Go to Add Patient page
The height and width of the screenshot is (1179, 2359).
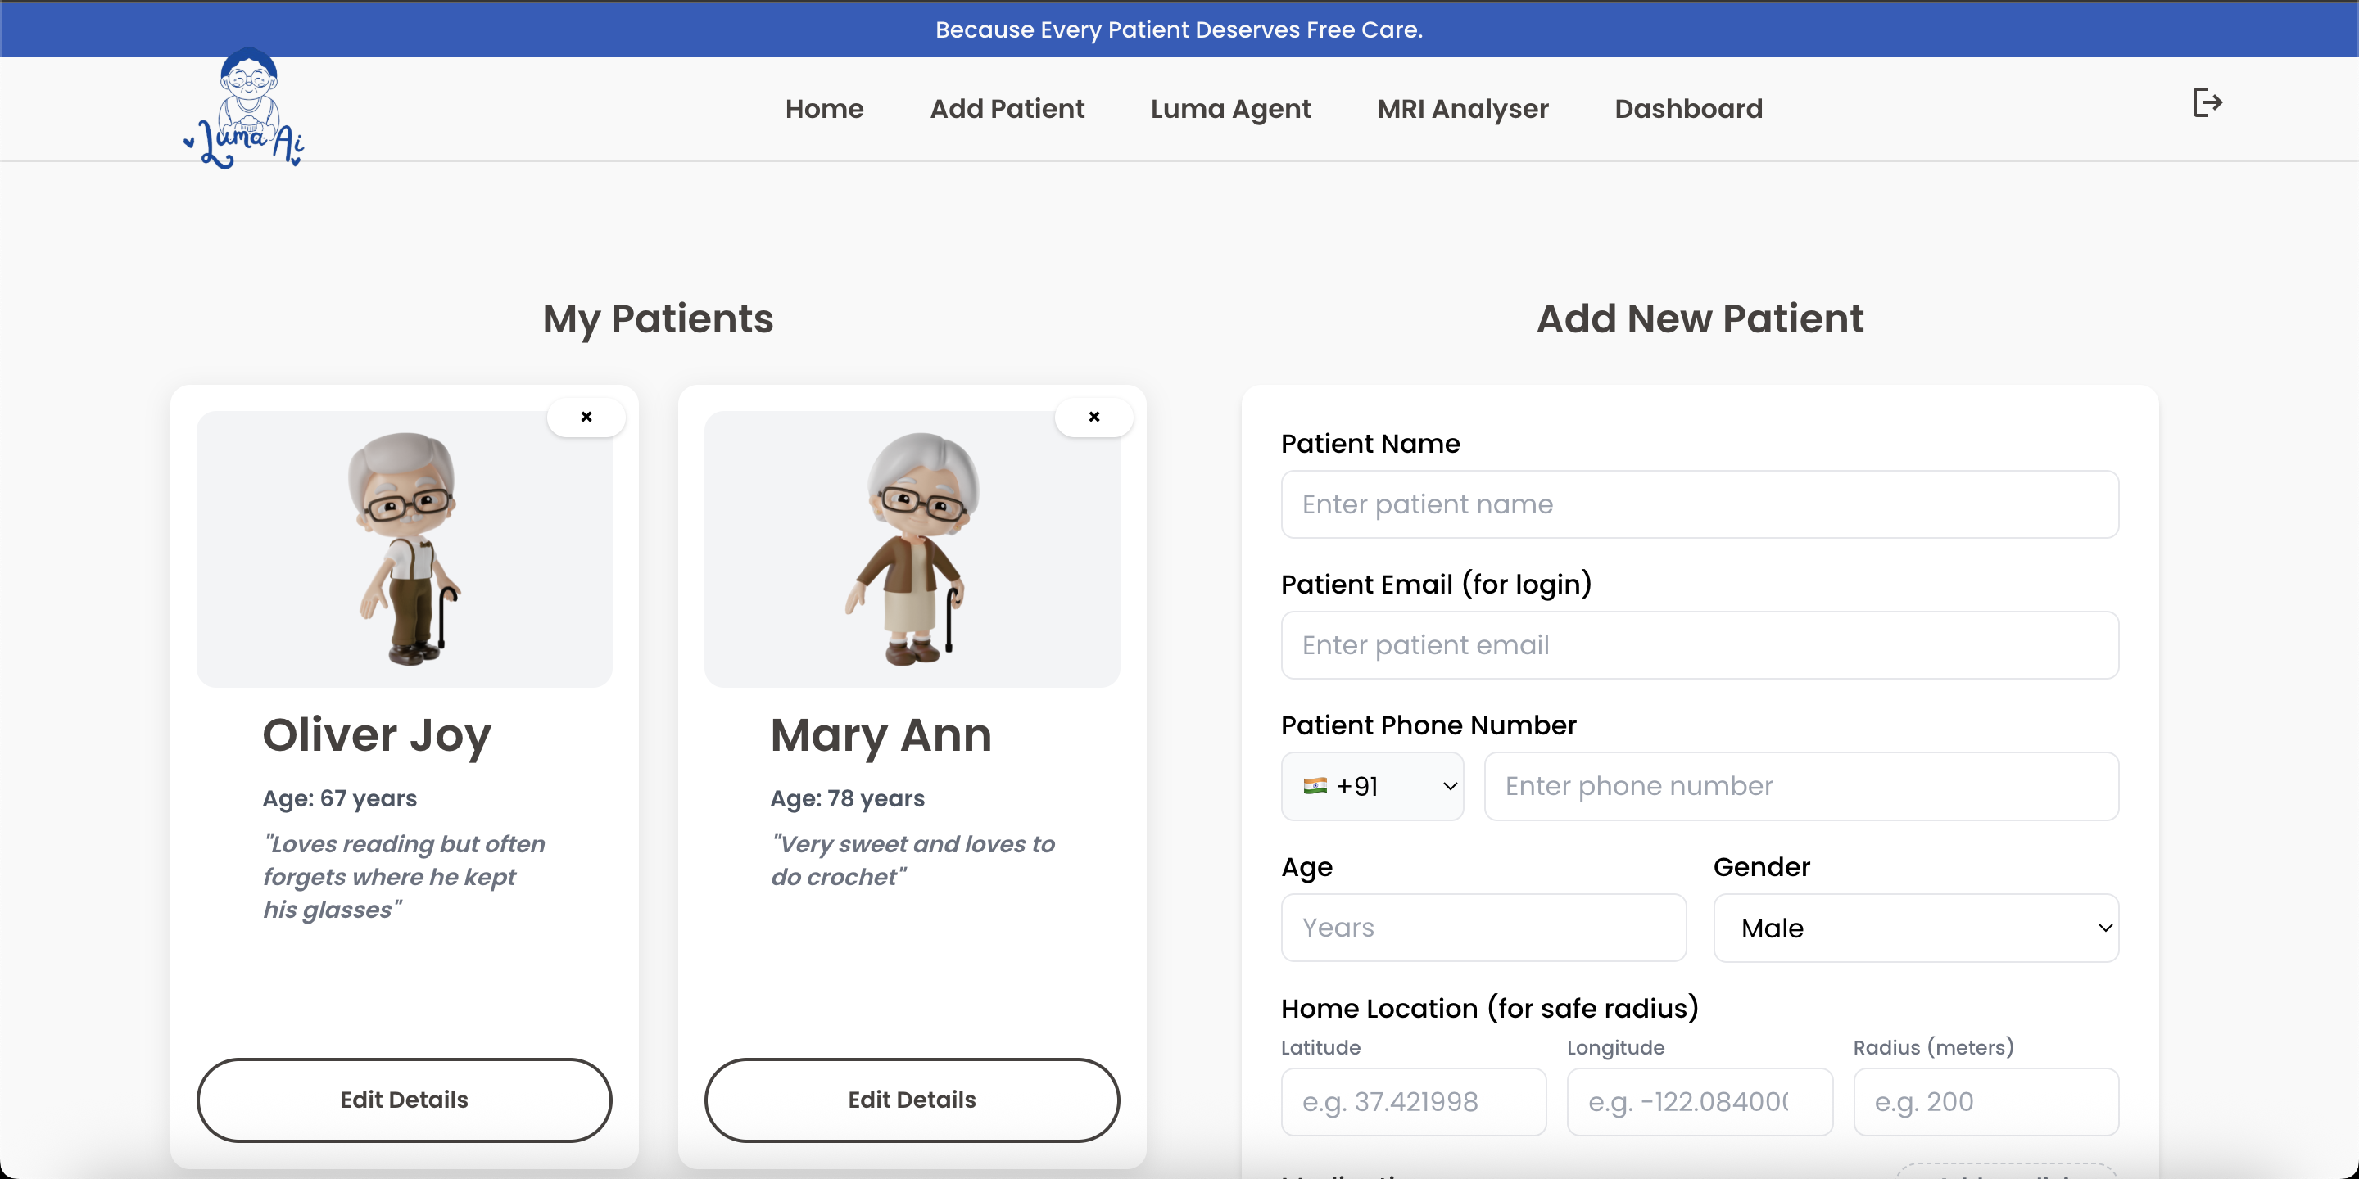tap(1007, 109)
